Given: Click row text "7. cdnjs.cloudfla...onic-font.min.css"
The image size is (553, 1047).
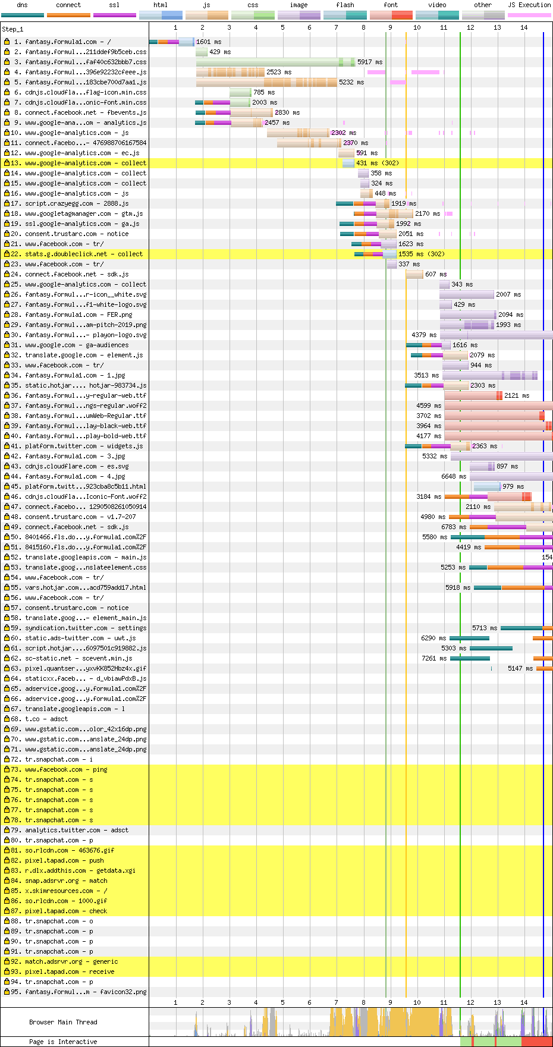Looking at the screenshot, I should pyautogui.click(x=80, y=102).
